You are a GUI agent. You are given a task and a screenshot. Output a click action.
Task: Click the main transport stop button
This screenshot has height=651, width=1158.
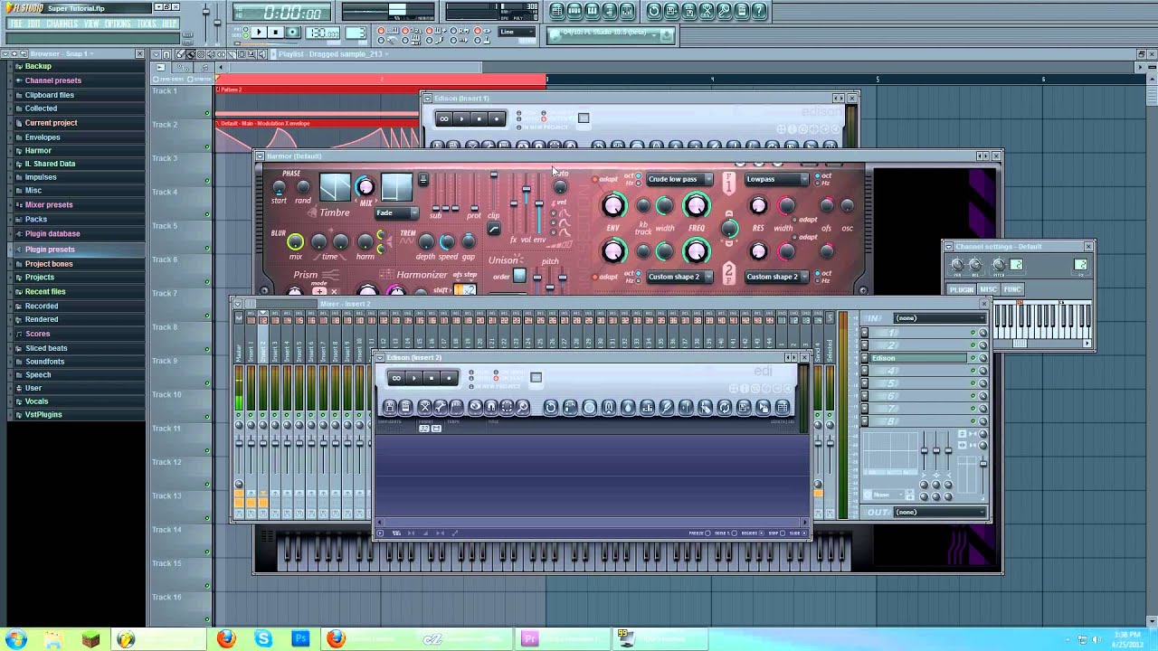point(276,33)
